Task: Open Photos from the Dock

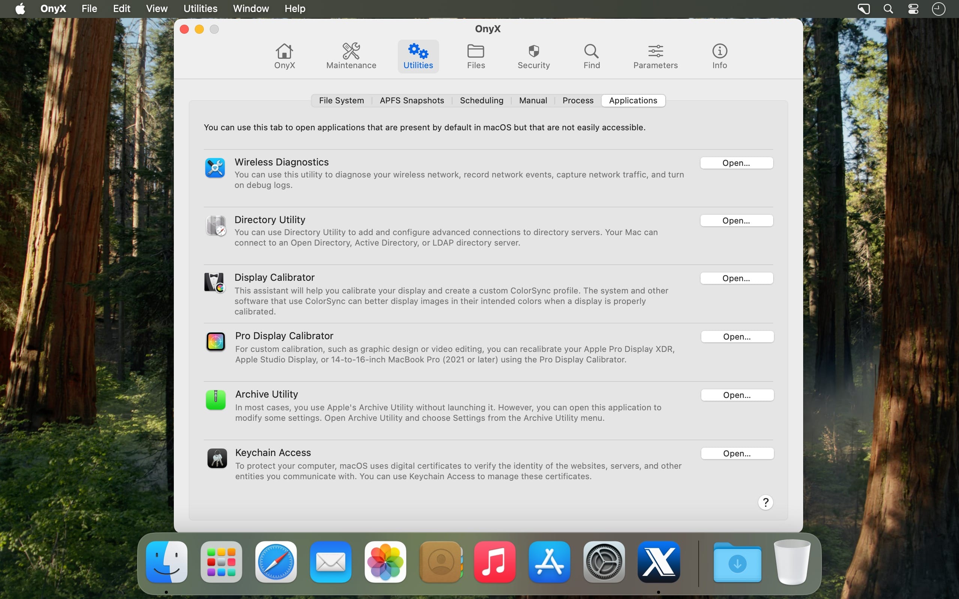Action: pos(385,562)
